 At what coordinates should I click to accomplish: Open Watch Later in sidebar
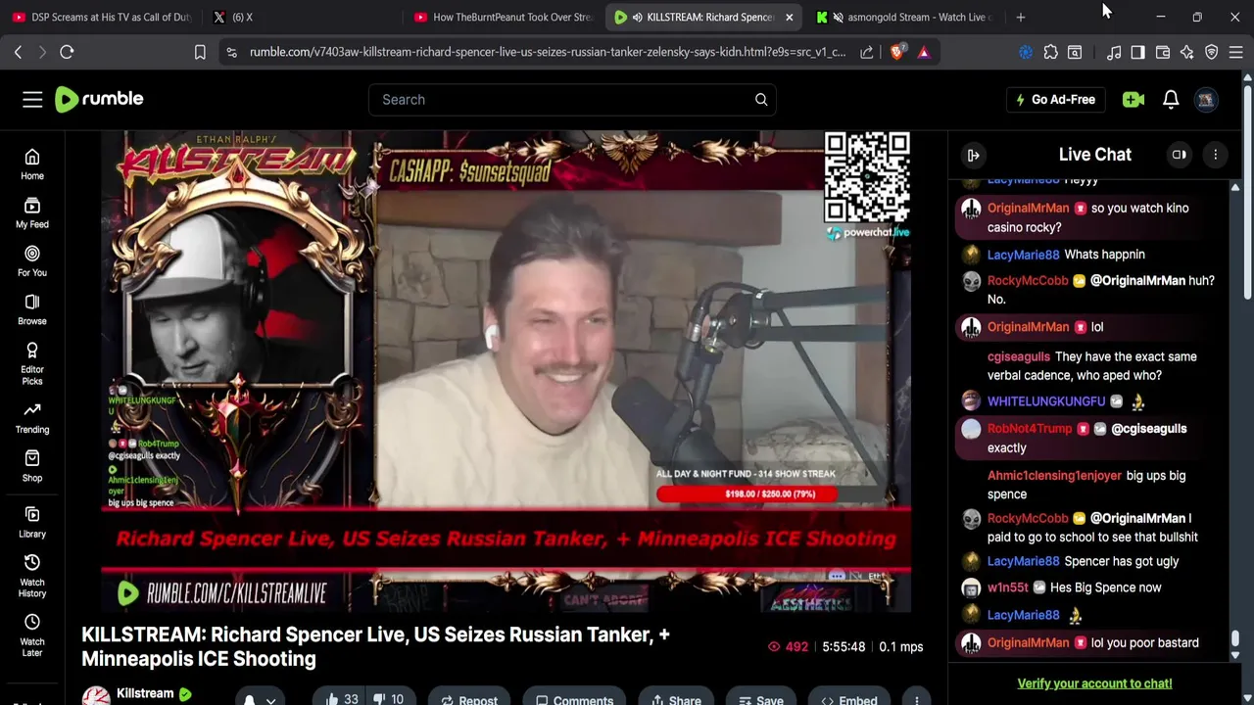click(32, 635)
